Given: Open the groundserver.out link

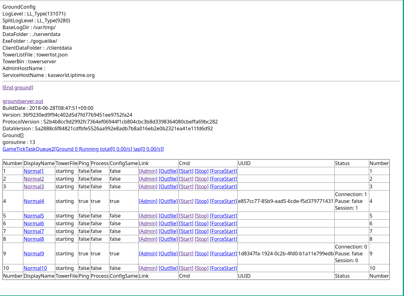Looking at the screenshot, I should [x=23, y=101].
